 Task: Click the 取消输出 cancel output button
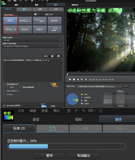click(84, 156)
